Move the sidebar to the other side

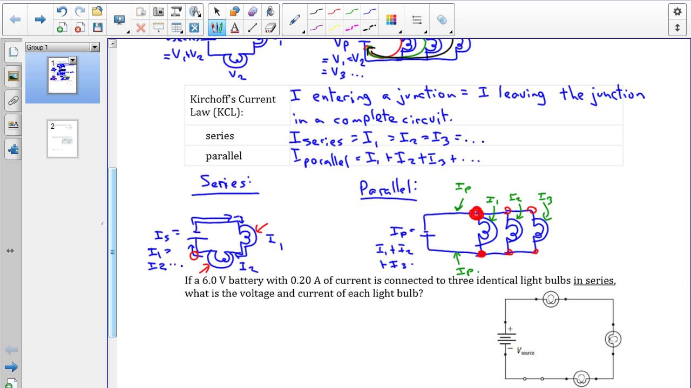10,251
